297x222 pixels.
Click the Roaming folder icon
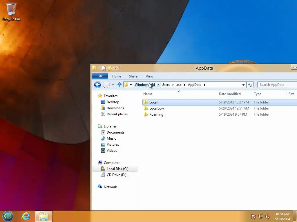pyautogui.click(x=146, y=114)
